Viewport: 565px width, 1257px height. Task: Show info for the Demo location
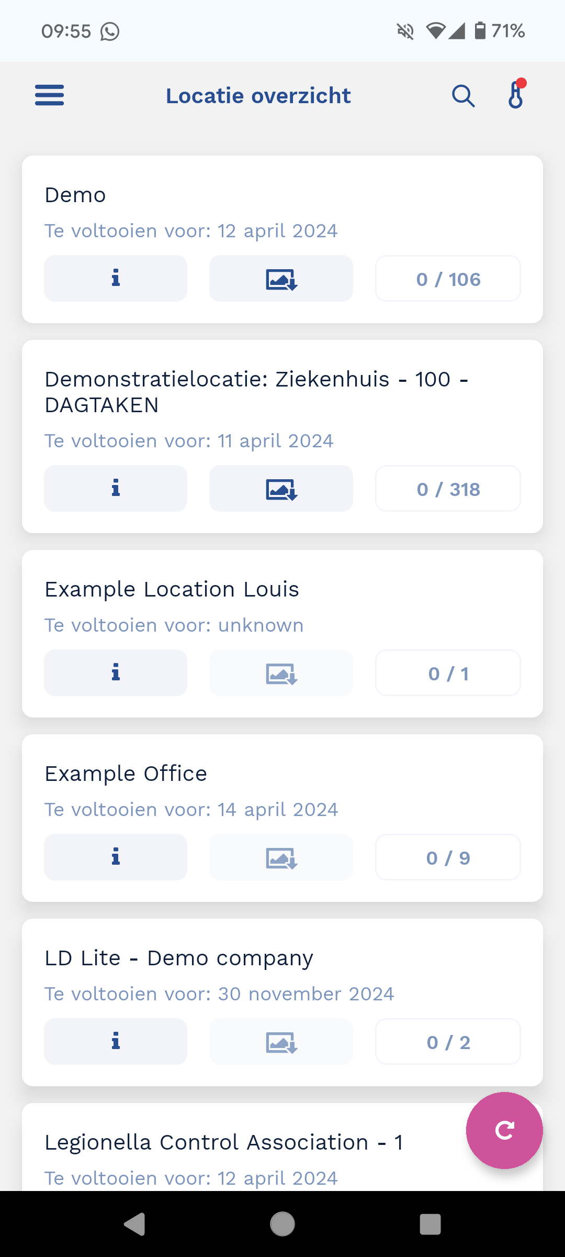[x=116, y=278]
